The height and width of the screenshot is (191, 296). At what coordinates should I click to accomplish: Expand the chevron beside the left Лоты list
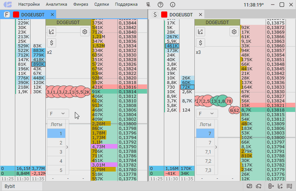(x=67, y=147)
